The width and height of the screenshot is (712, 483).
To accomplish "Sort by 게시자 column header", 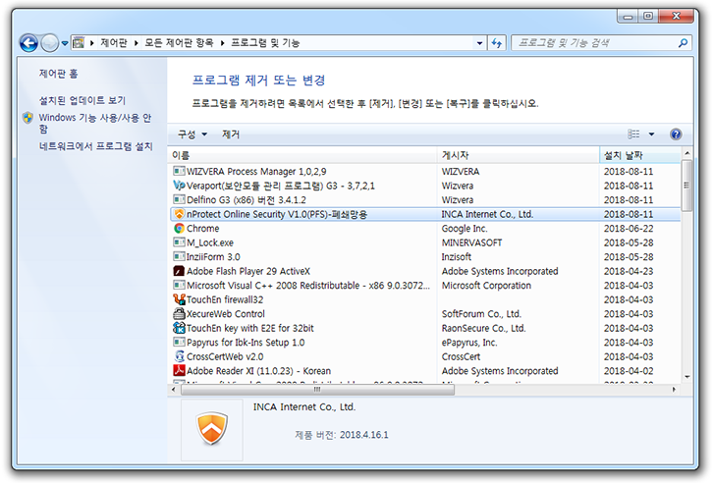I will (519, 155).
